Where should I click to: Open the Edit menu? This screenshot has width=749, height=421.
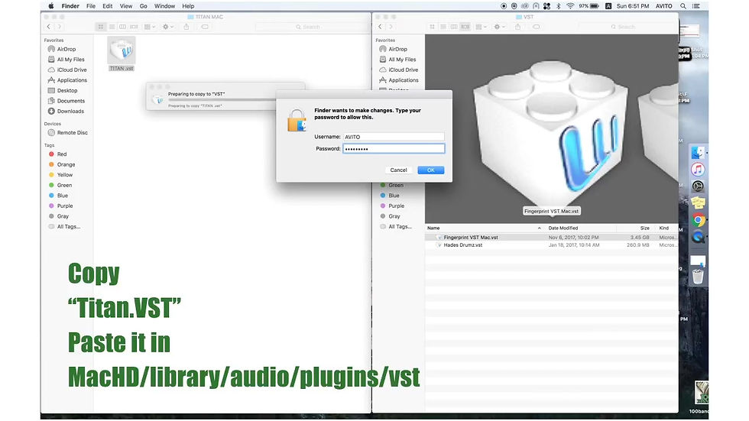pos(108,6)
